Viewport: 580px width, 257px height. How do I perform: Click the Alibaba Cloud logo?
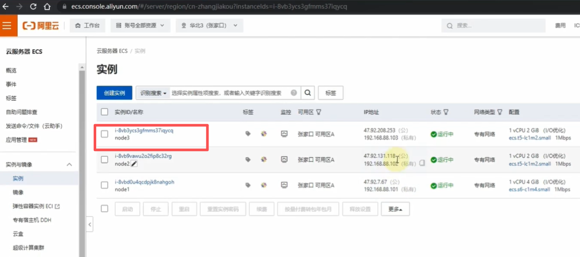41,26
